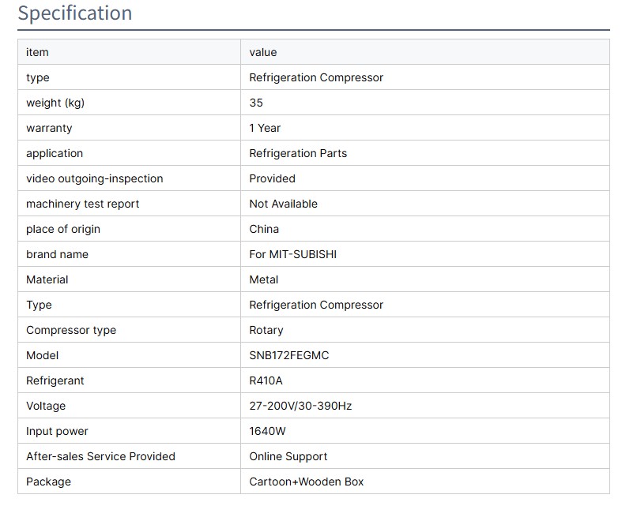This screenshot has height=506, width=622.
Task: Click the Specification heading
Action: (75, 13)
